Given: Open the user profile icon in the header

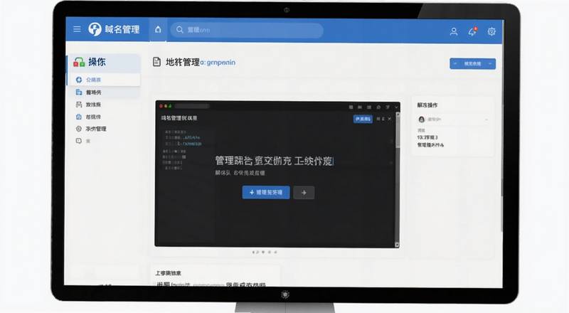Looking at the screenshot, I should point(454,31).
